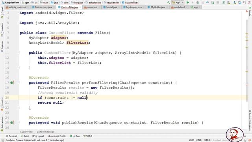This screenshot has width=252, height=142.
Task: Click the blogspot breadcrumb folder
Action: (77, 3)
